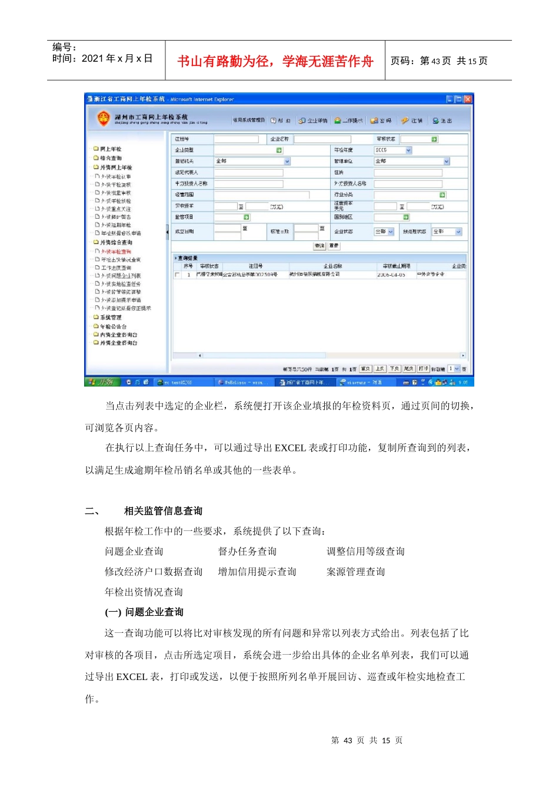Focus the 法定代表人 input field
This screenshot has height=792, width=559.
tap(249, 173)
